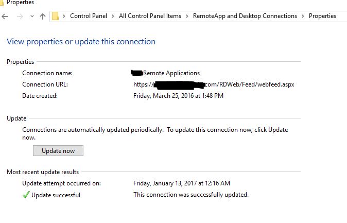Click the March 25, 2016 creation date
This screenshot has height=223, width=347.
click(x=178, y=96)
